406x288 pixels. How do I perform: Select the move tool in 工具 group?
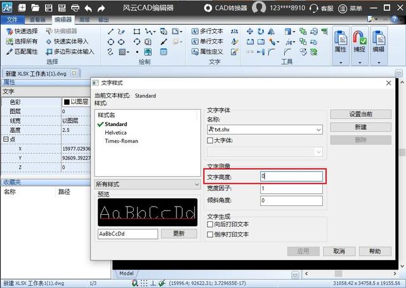click(x=250, y=32)
